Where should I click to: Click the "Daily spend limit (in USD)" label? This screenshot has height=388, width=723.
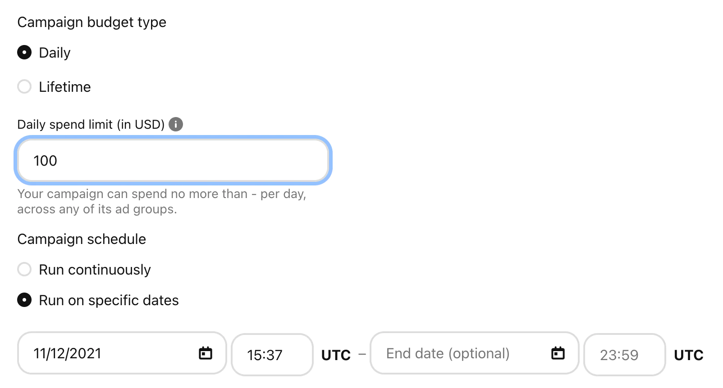click(x=91, y=124)
